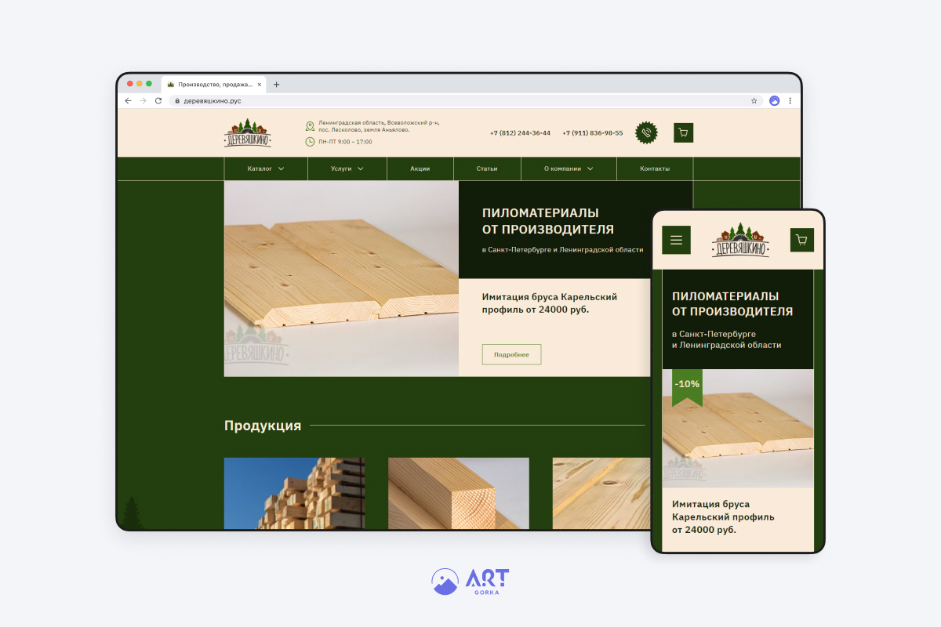Open the wooden beam product thumbnail
Image resolution: width=941 pixels, height=627 pixels.
click(x=459, y=493)
